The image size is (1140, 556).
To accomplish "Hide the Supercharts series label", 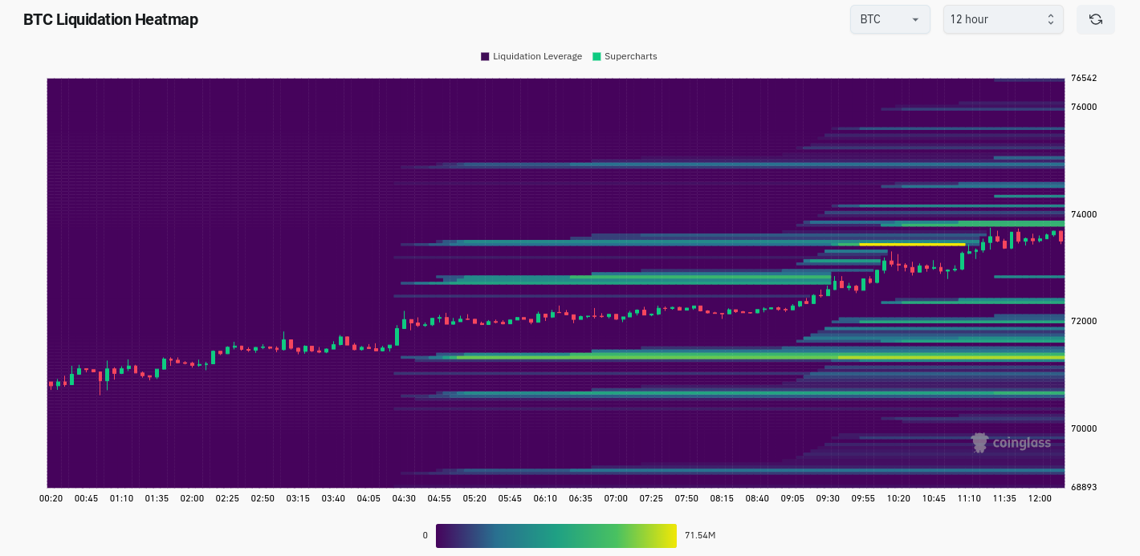I will (x=631, y=56).
